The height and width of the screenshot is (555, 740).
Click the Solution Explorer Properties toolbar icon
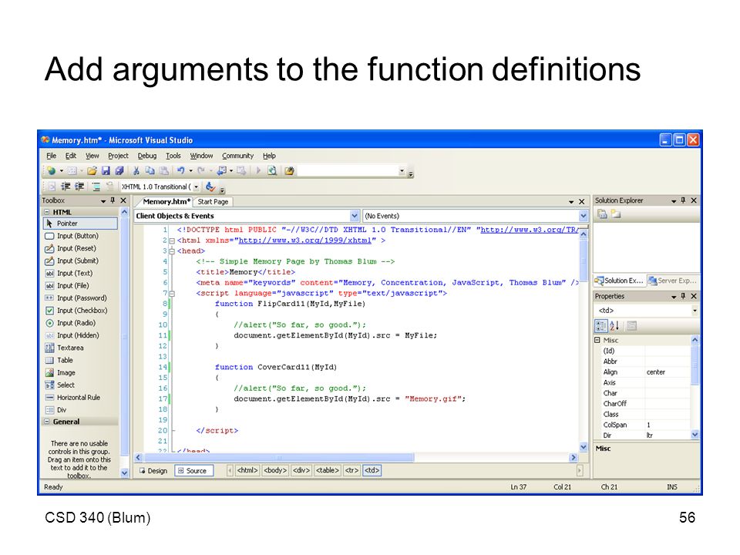click(602, 214)
